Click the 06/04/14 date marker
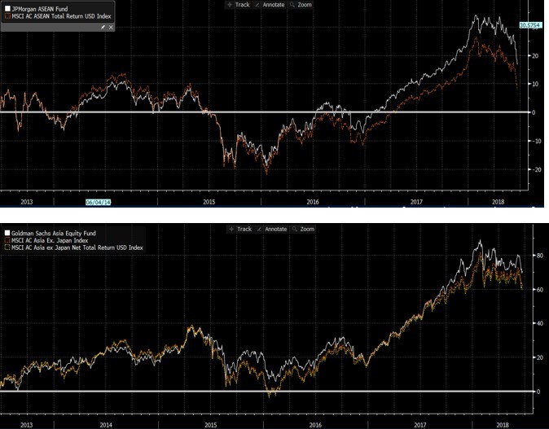This screenshot has width=549, height=429. (99, 201)
